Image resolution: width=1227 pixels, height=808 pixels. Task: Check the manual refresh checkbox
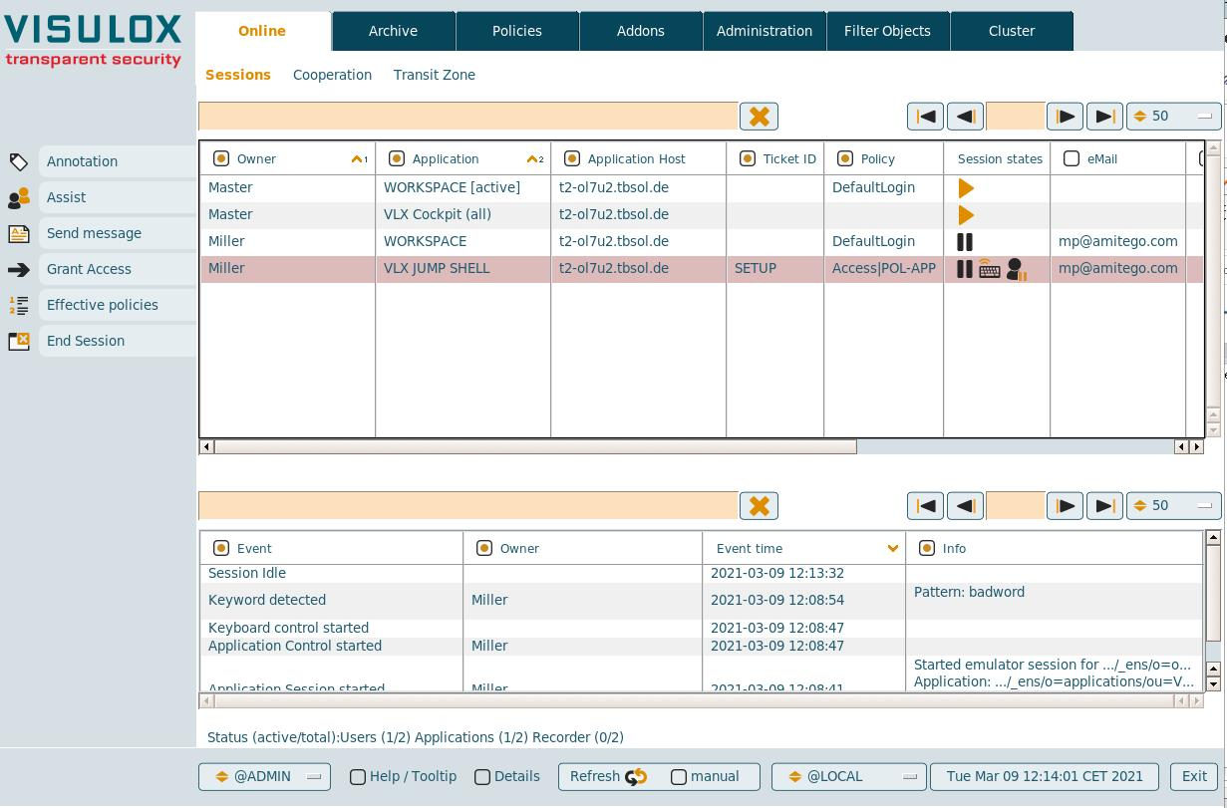pos(679,777)
